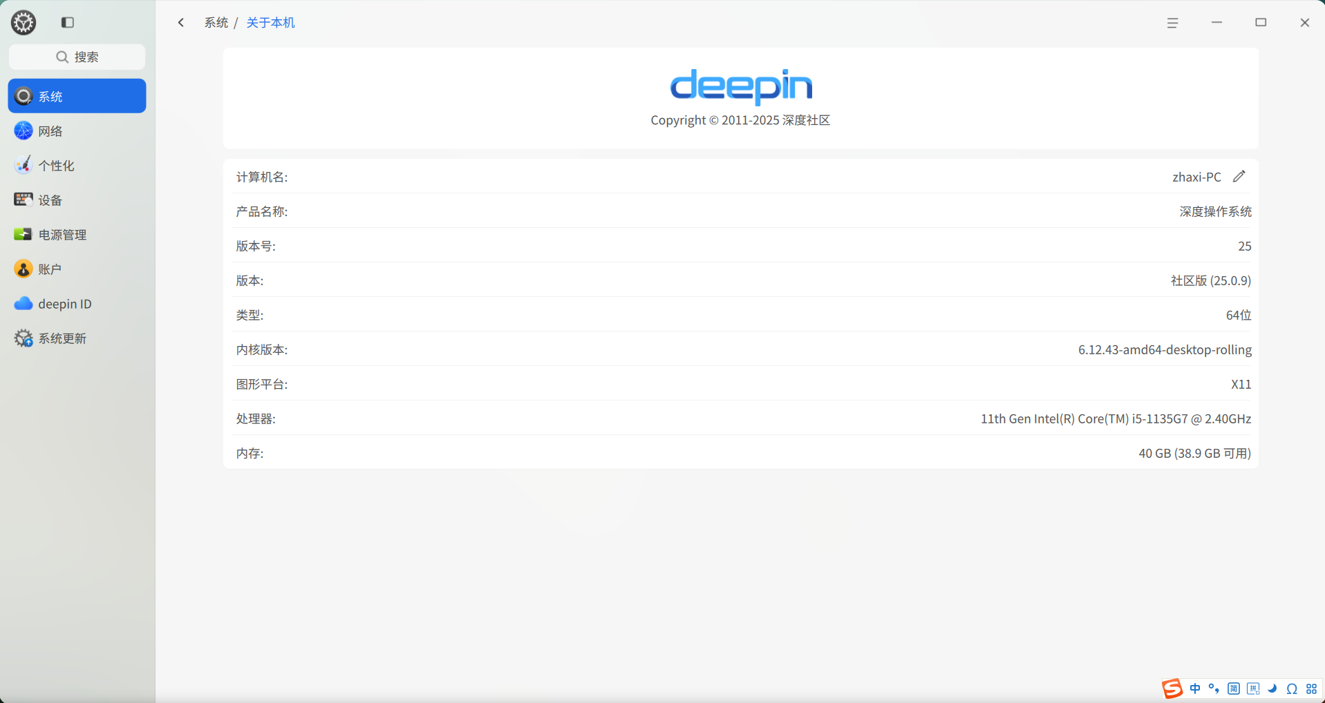Open the Sogou soft keyboard 拼 icon
Screen dimensions: 1325x703
coord(1253,689)
